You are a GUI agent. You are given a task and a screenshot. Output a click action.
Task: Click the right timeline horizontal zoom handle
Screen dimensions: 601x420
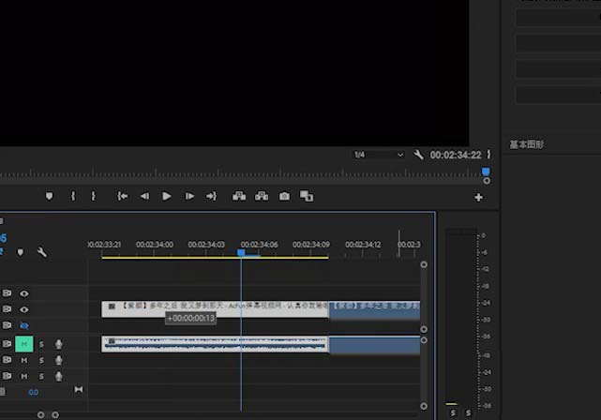tap(55, 414)
